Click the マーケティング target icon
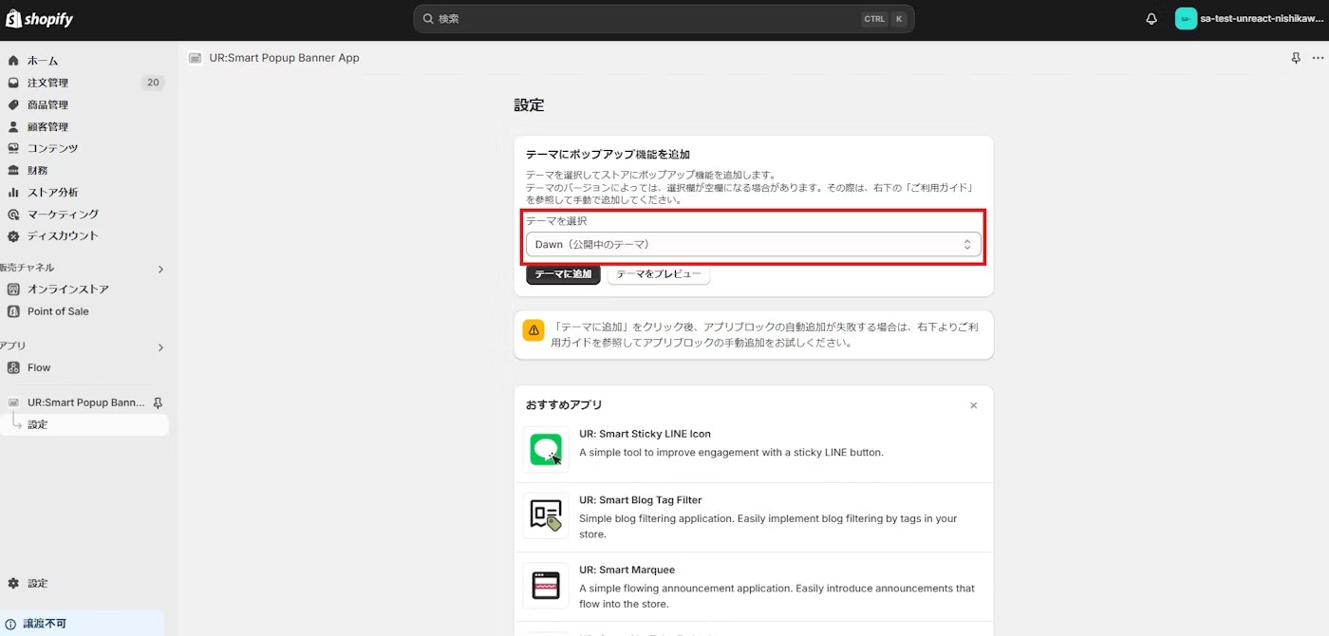Viewport: 1329px width, 636px height. coord(13,214)
